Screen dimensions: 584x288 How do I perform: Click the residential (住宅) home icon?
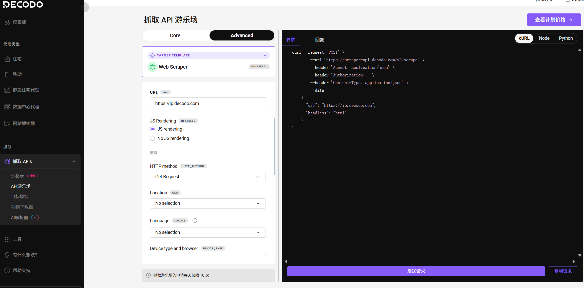pos(7,59)
